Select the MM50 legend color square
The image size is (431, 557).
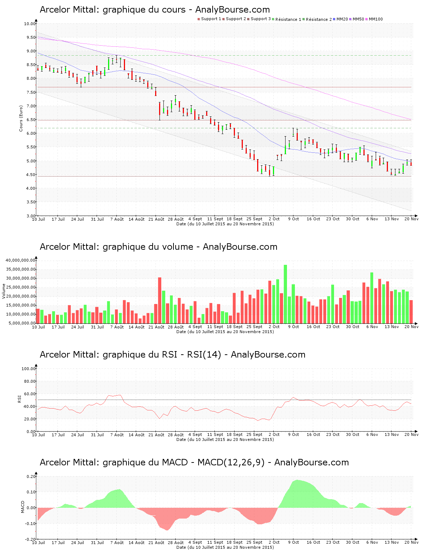click(x=350, y=19)
